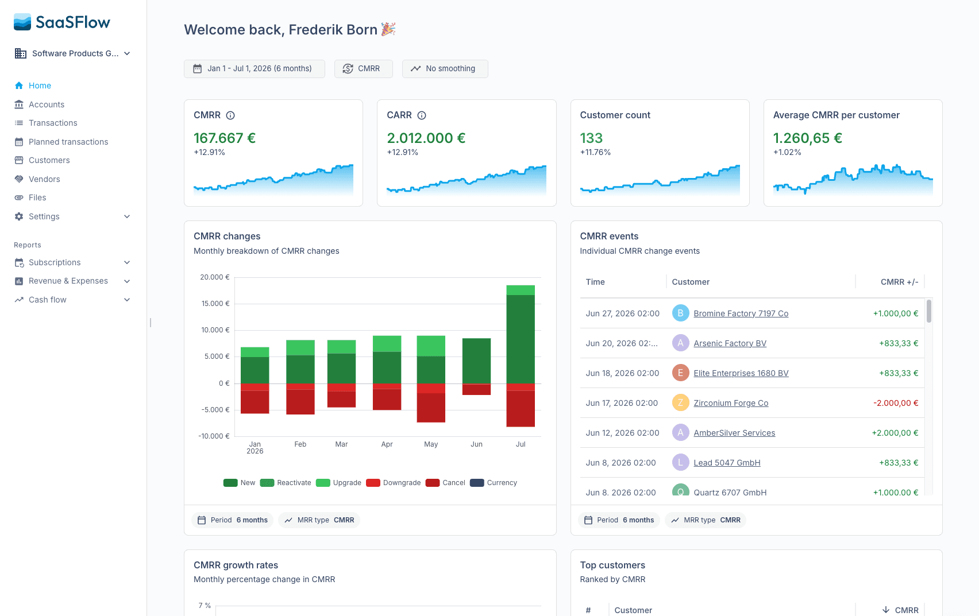Click the sidebar collapse handle
Screen dimensions: 979x616
click(x=151, y=323)
